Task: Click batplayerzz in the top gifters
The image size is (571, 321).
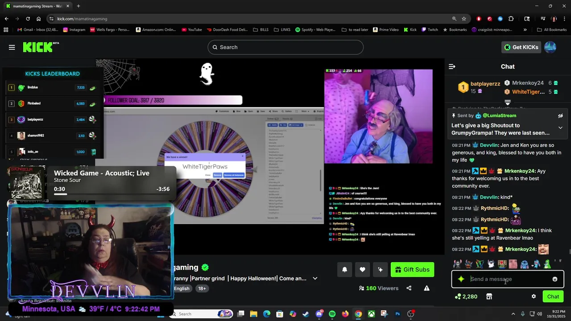Action: click(x=485, y=83)
